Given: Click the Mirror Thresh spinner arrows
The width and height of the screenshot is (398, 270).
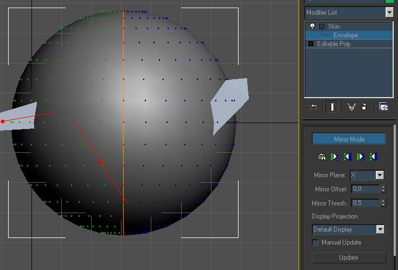Looking at the screenshot, I should tap(383, 203).
